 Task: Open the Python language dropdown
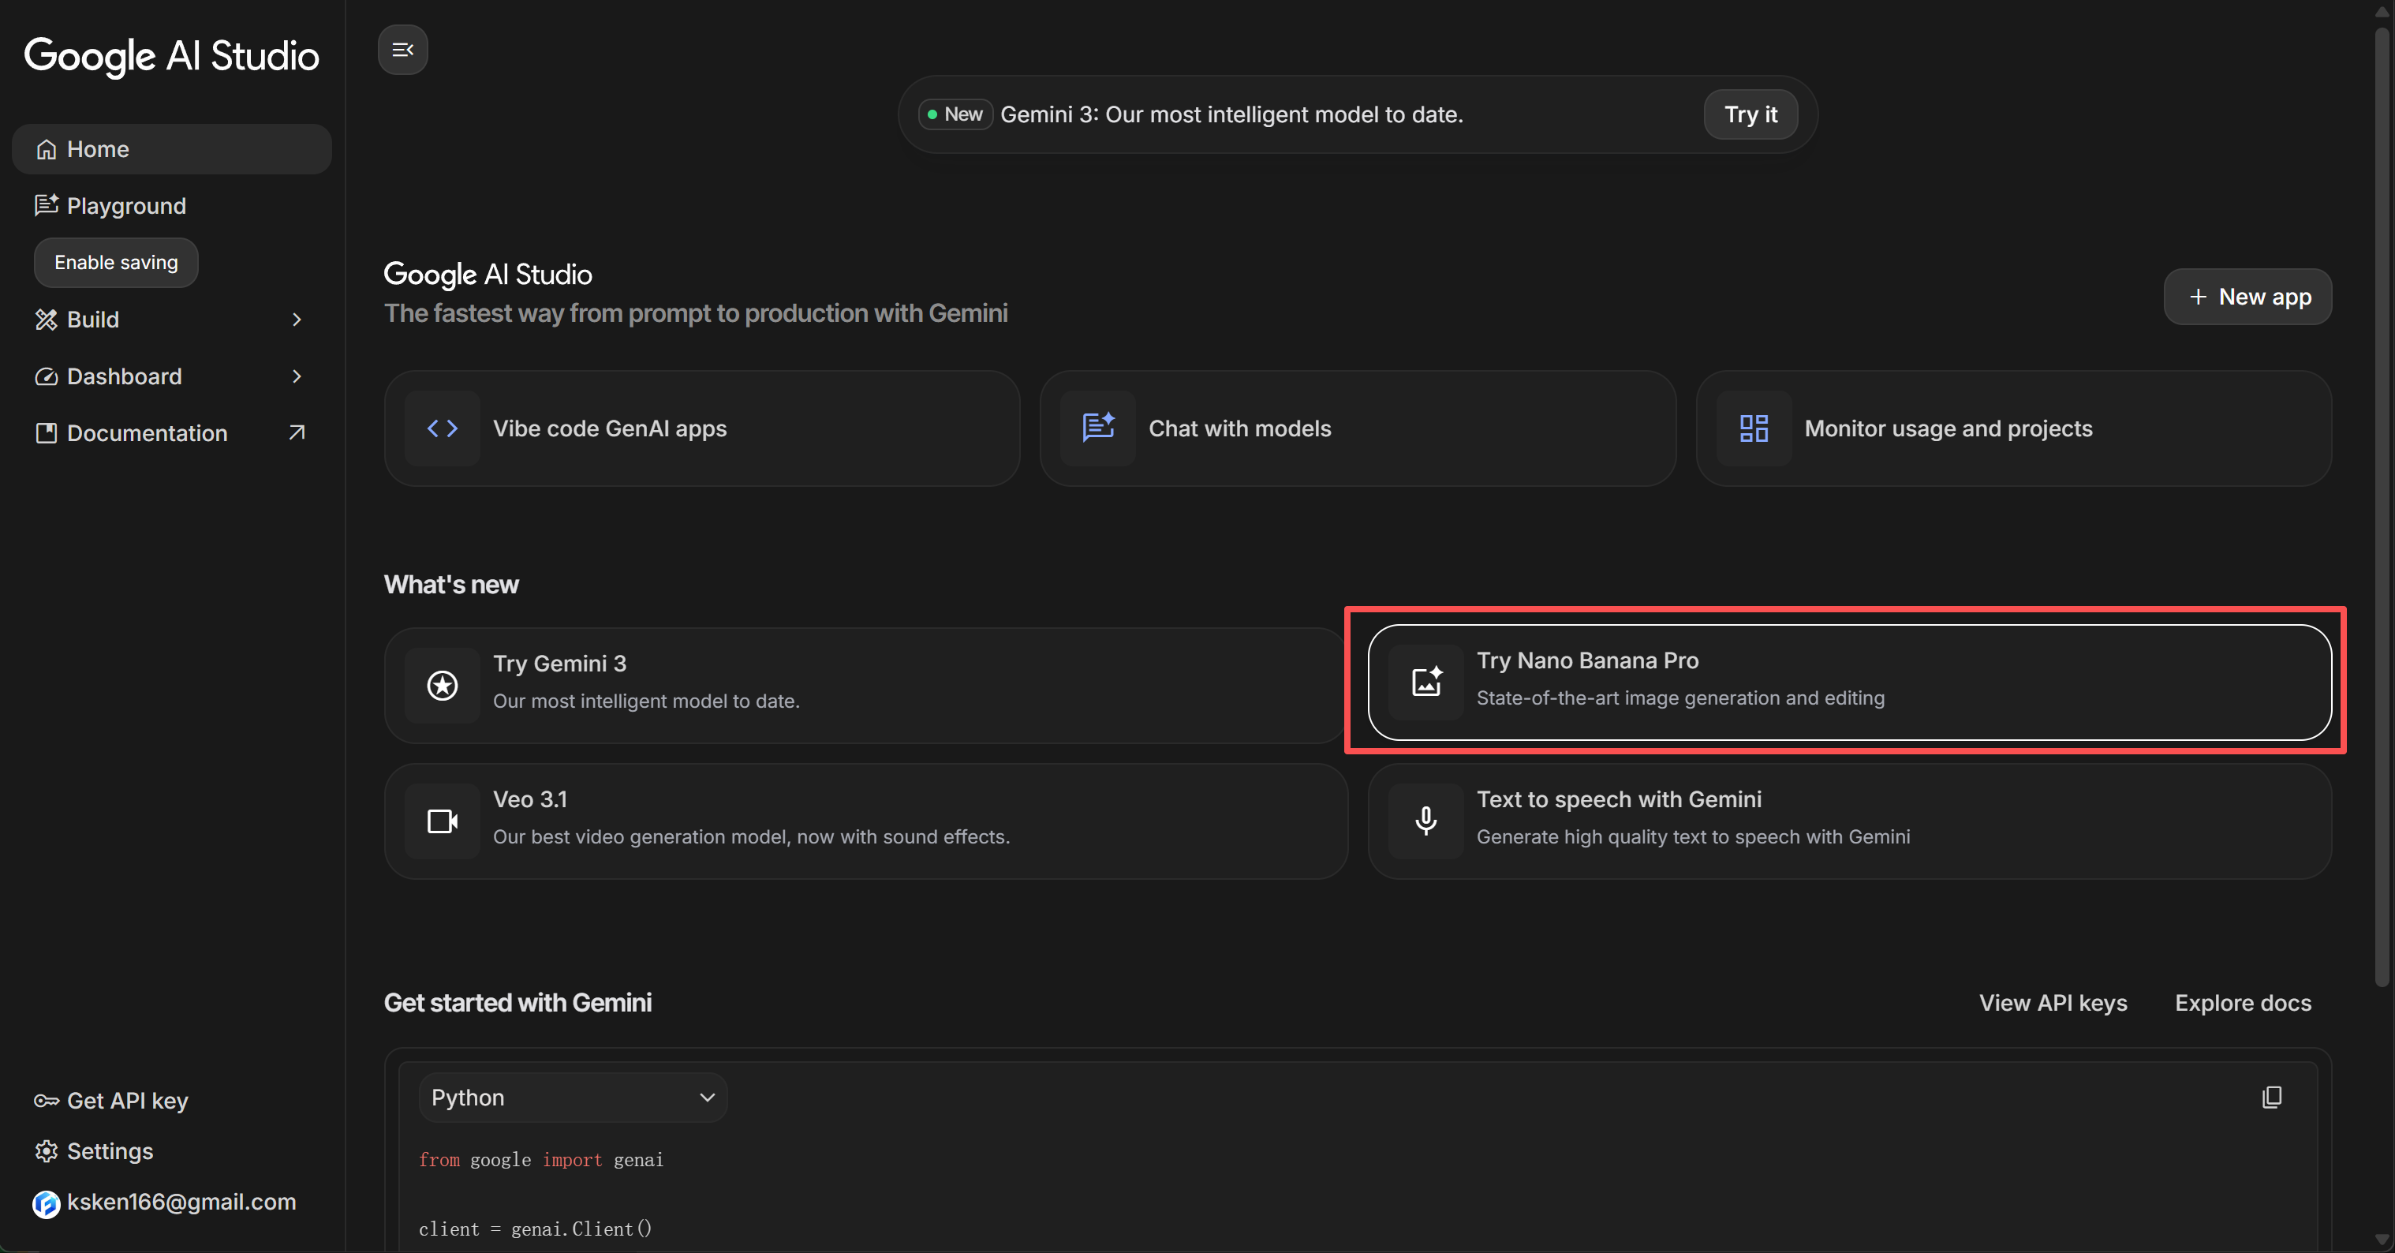573,1098
